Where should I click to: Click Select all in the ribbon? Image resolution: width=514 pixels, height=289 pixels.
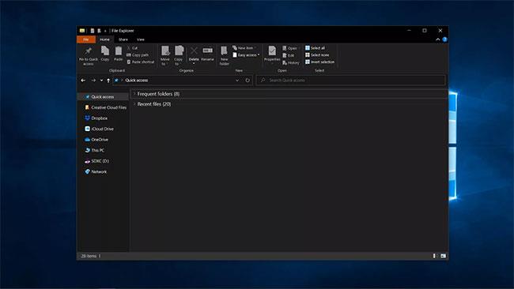[x=315, y=48]
